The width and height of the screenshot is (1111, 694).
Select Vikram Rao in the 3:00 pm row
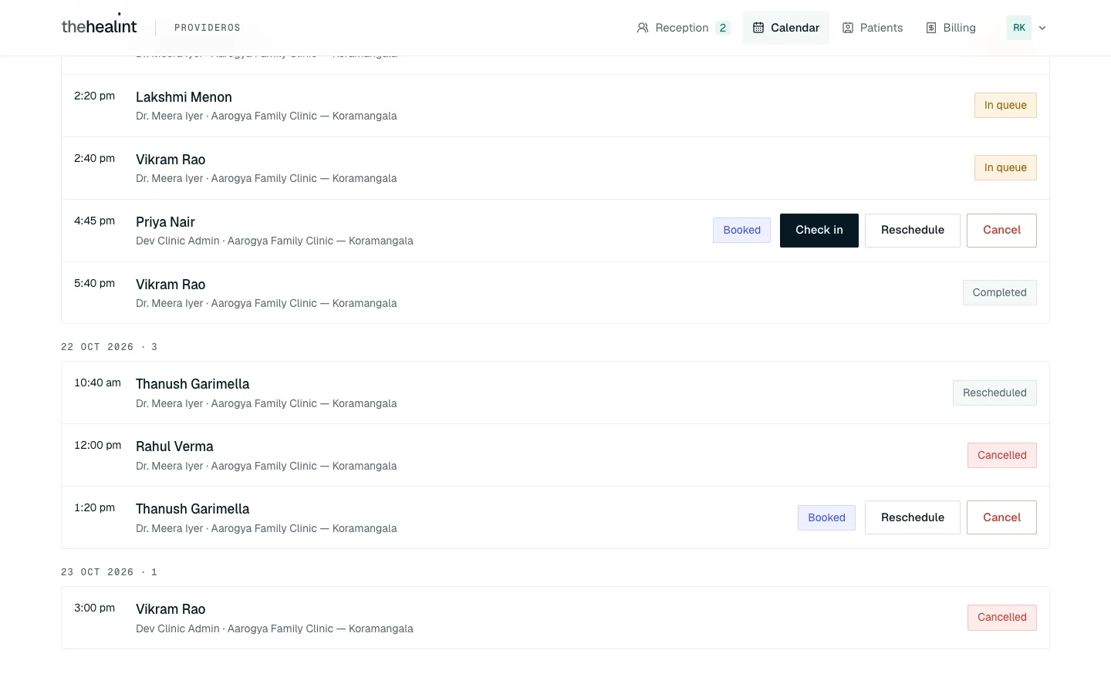(x=171, y=609)
